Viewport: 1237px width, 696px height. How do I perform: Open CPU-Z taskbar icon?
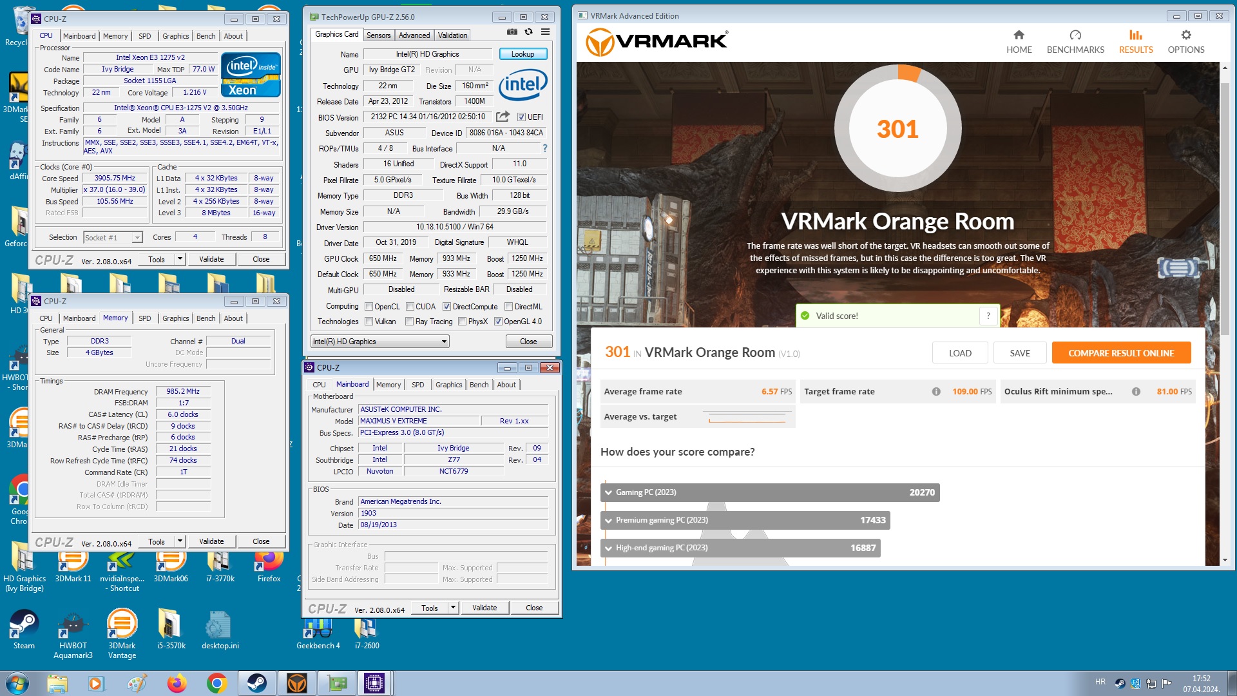[374, 683]
